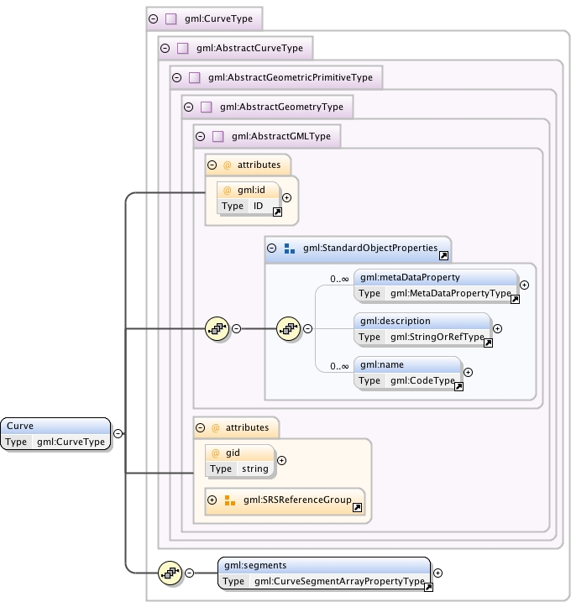571x602 pixels.
Task: Select the gml:segments element box
Action: [324, 573]
